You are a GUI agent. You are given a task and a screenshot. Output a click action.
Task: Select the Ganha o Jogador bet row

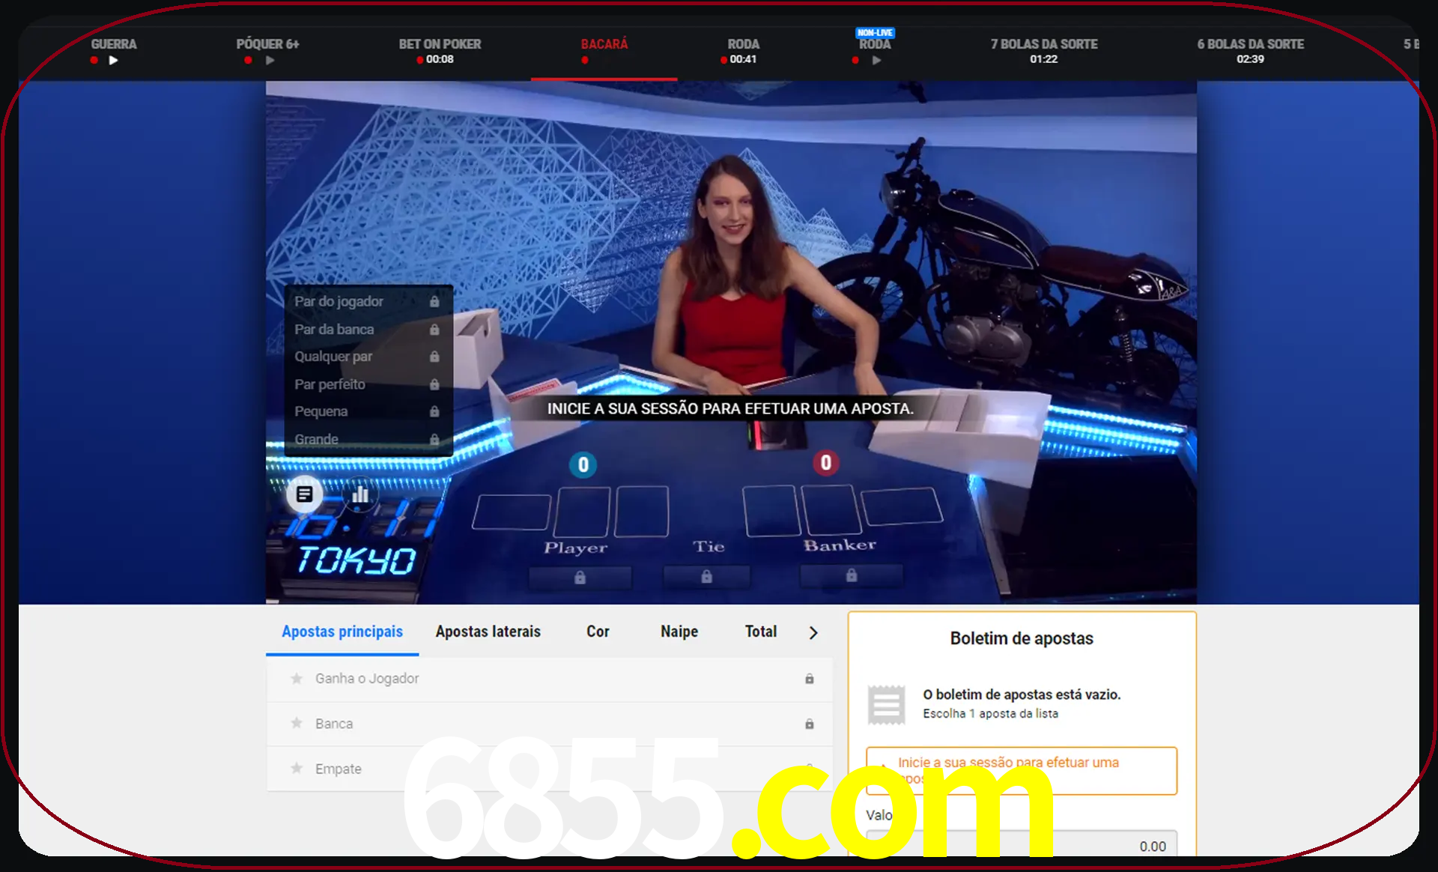pyautogui.click(x=550, y=679)
